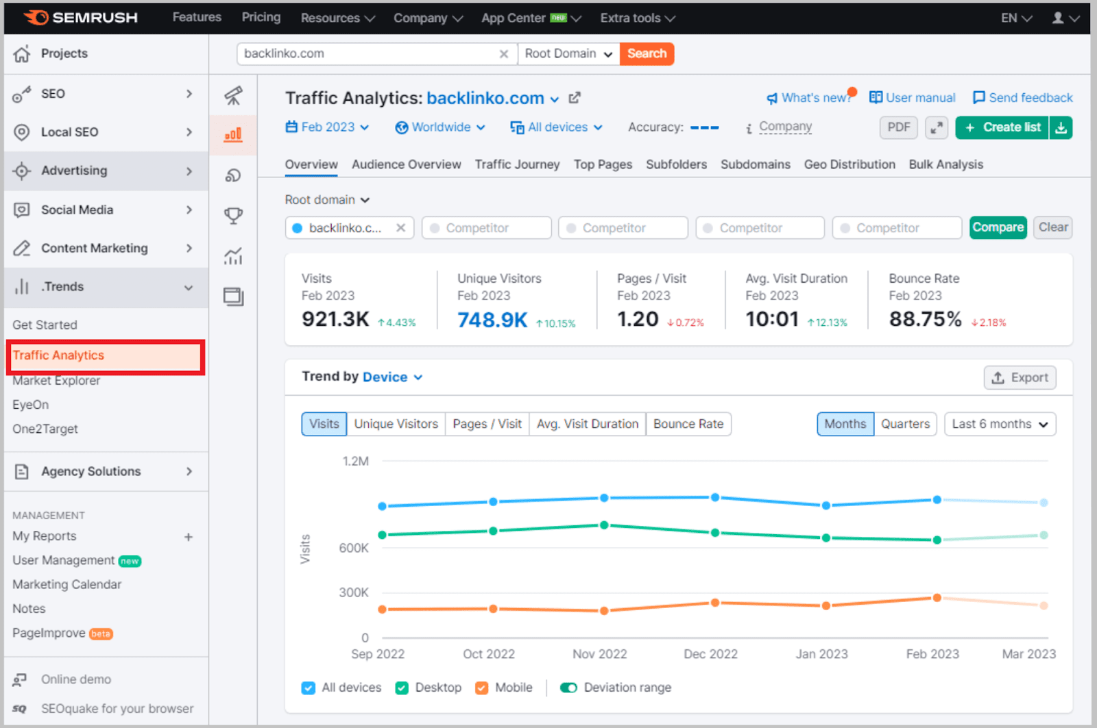Open the Last 6 months range dropdown
Image resolution: width=1097 pixels, height=728 pixels.
click(1000, 424)
